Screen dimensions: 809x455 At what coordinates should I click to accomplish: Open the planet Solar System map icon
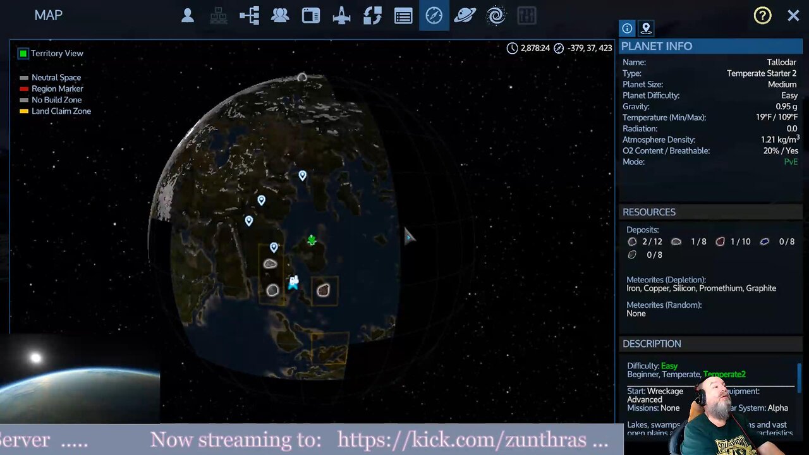pyautogui.click(x=465, y=16)
